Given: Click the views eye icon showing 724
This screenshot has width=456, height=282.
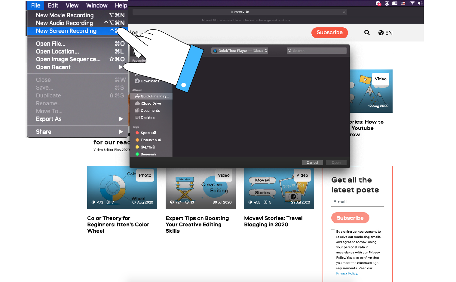Looking at the screenshot, I should point(172,202).
